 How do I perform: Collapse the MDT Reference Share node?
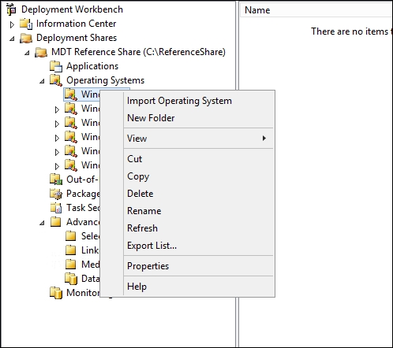[x=27, y=53]
